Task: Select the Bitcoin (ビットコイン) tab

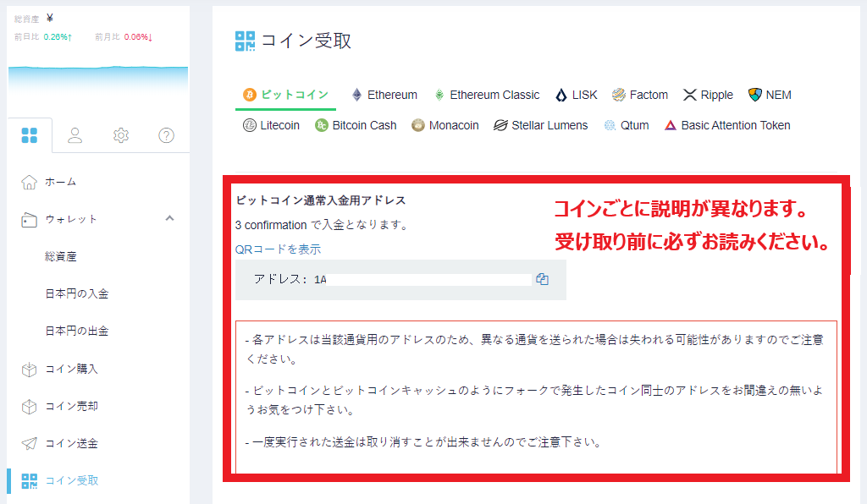Action: (x=286, y=95)
